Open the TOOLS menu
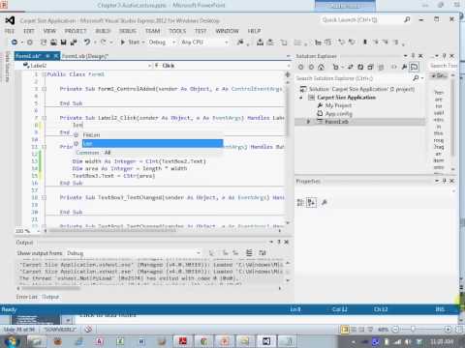The width and height of the screenshot is (465, 348). (177, 31)
